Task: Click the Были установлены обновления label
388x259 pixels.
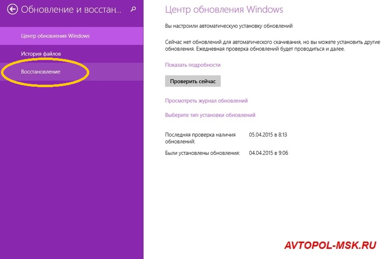Action: (202, 153)
